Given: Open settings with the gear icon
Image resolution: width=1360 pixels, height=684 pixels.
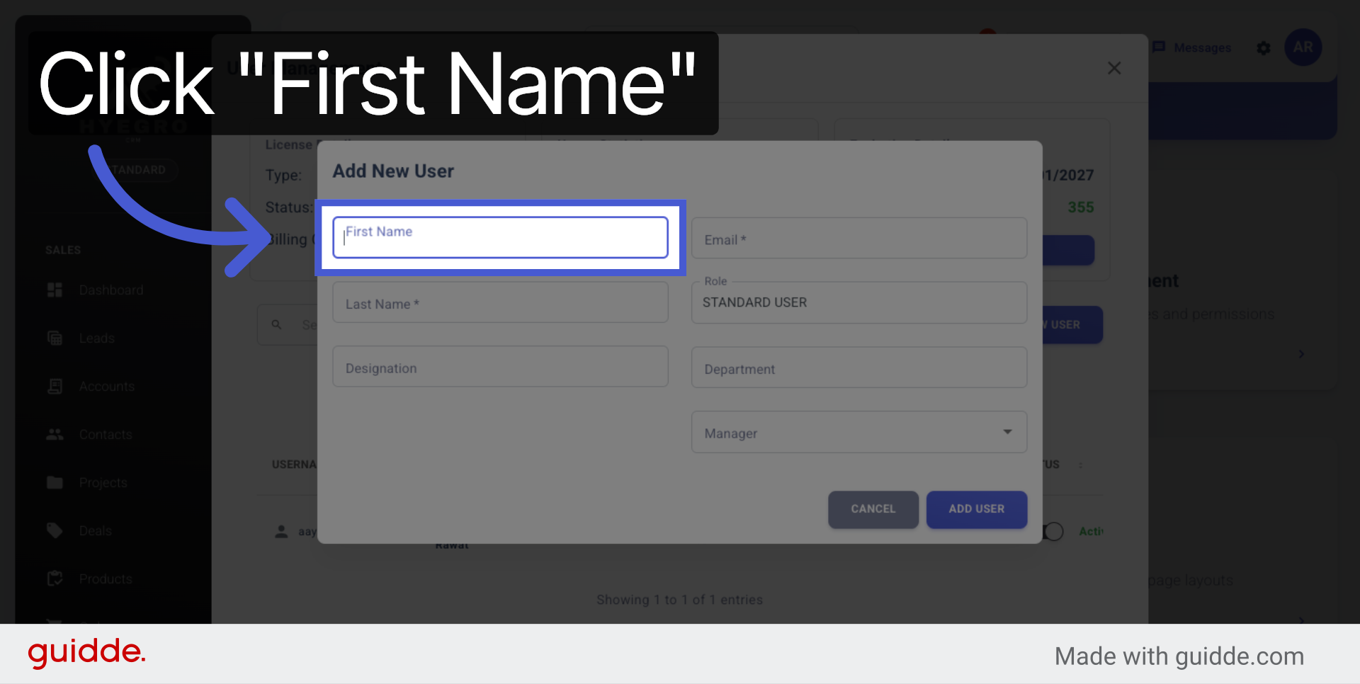Looking at the screenshot, I should click(1264, 47).
